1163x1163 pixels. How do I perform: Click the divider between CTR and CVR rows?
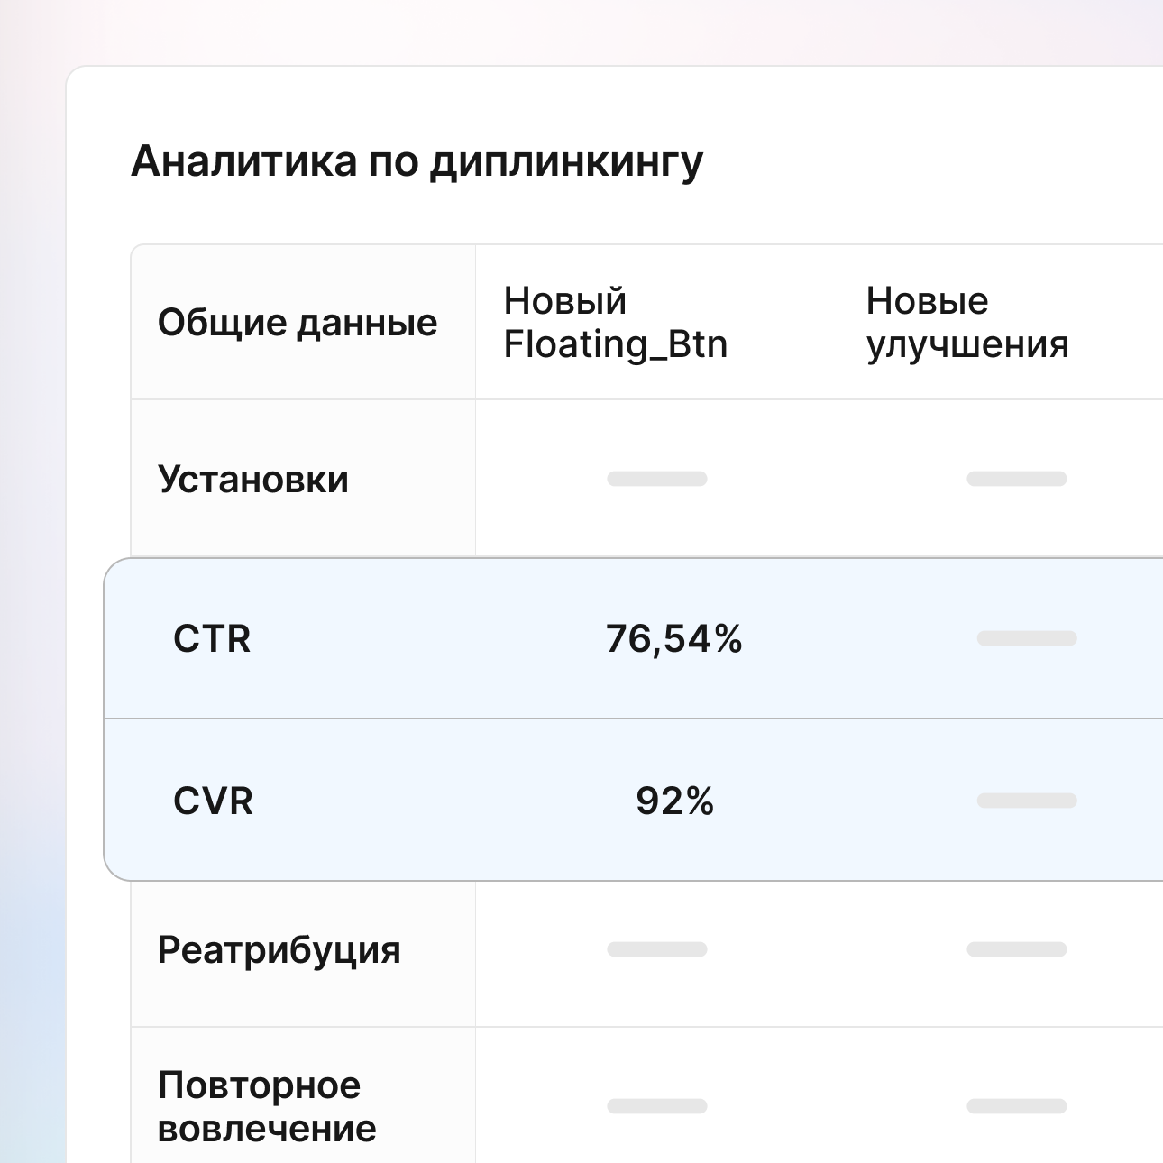[631, 719]
